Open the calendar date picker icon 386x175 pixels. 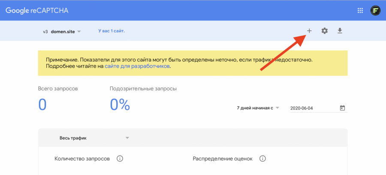tap(342, 108)
